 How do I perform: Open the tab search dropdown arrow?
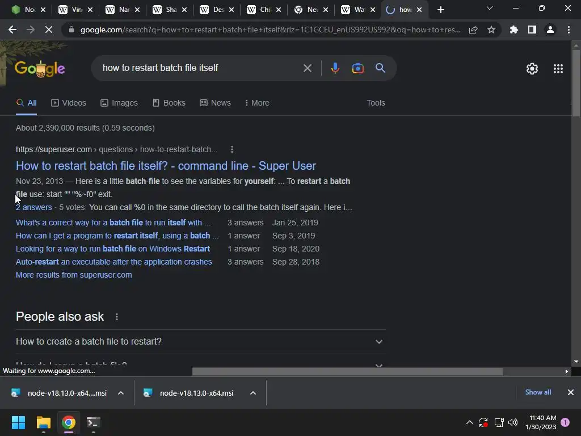click(x=490, y=9)
